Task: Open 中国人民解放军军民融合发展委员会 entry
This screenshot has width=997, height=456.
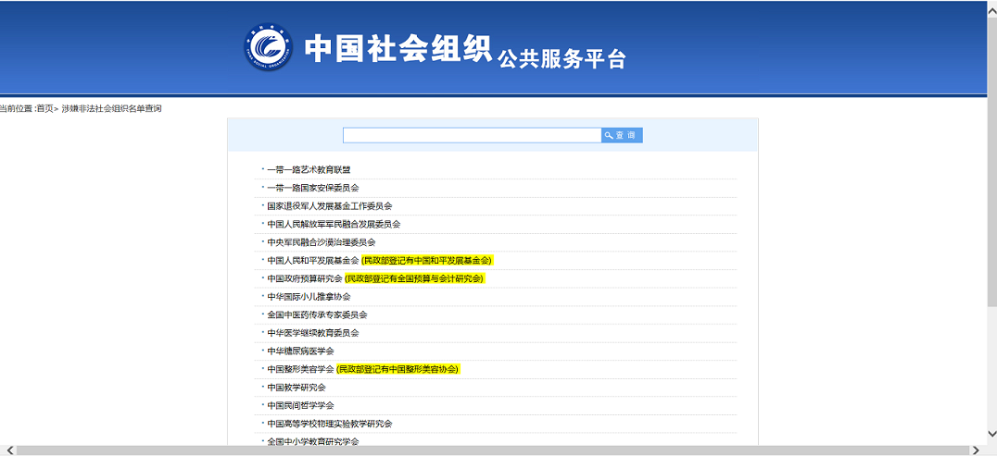Action: 334,224
